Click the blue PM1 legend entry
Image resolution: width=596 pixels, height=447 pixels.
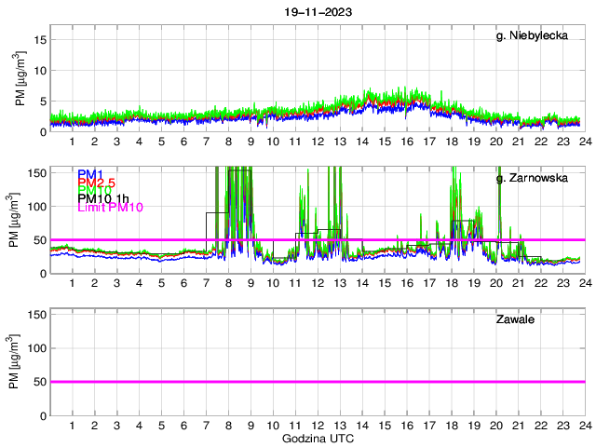pyautogui.click(x=91, y=174)
